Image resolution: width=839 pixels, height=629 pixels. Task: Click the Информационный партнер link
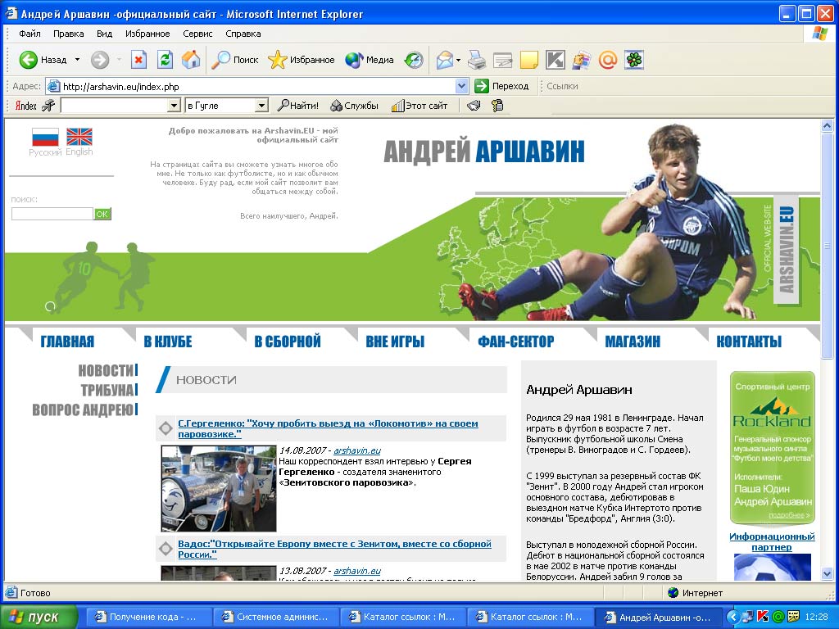(772, 541)
